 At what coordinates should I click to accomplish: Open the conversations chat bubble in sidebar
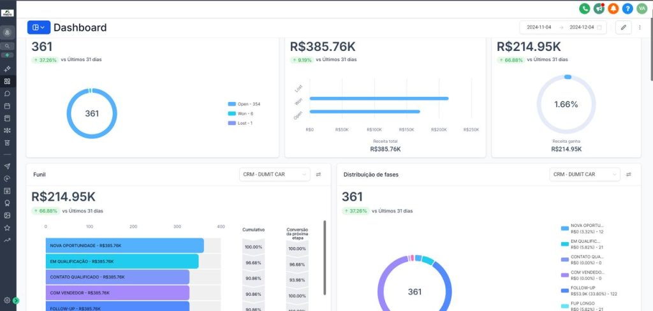7,94
